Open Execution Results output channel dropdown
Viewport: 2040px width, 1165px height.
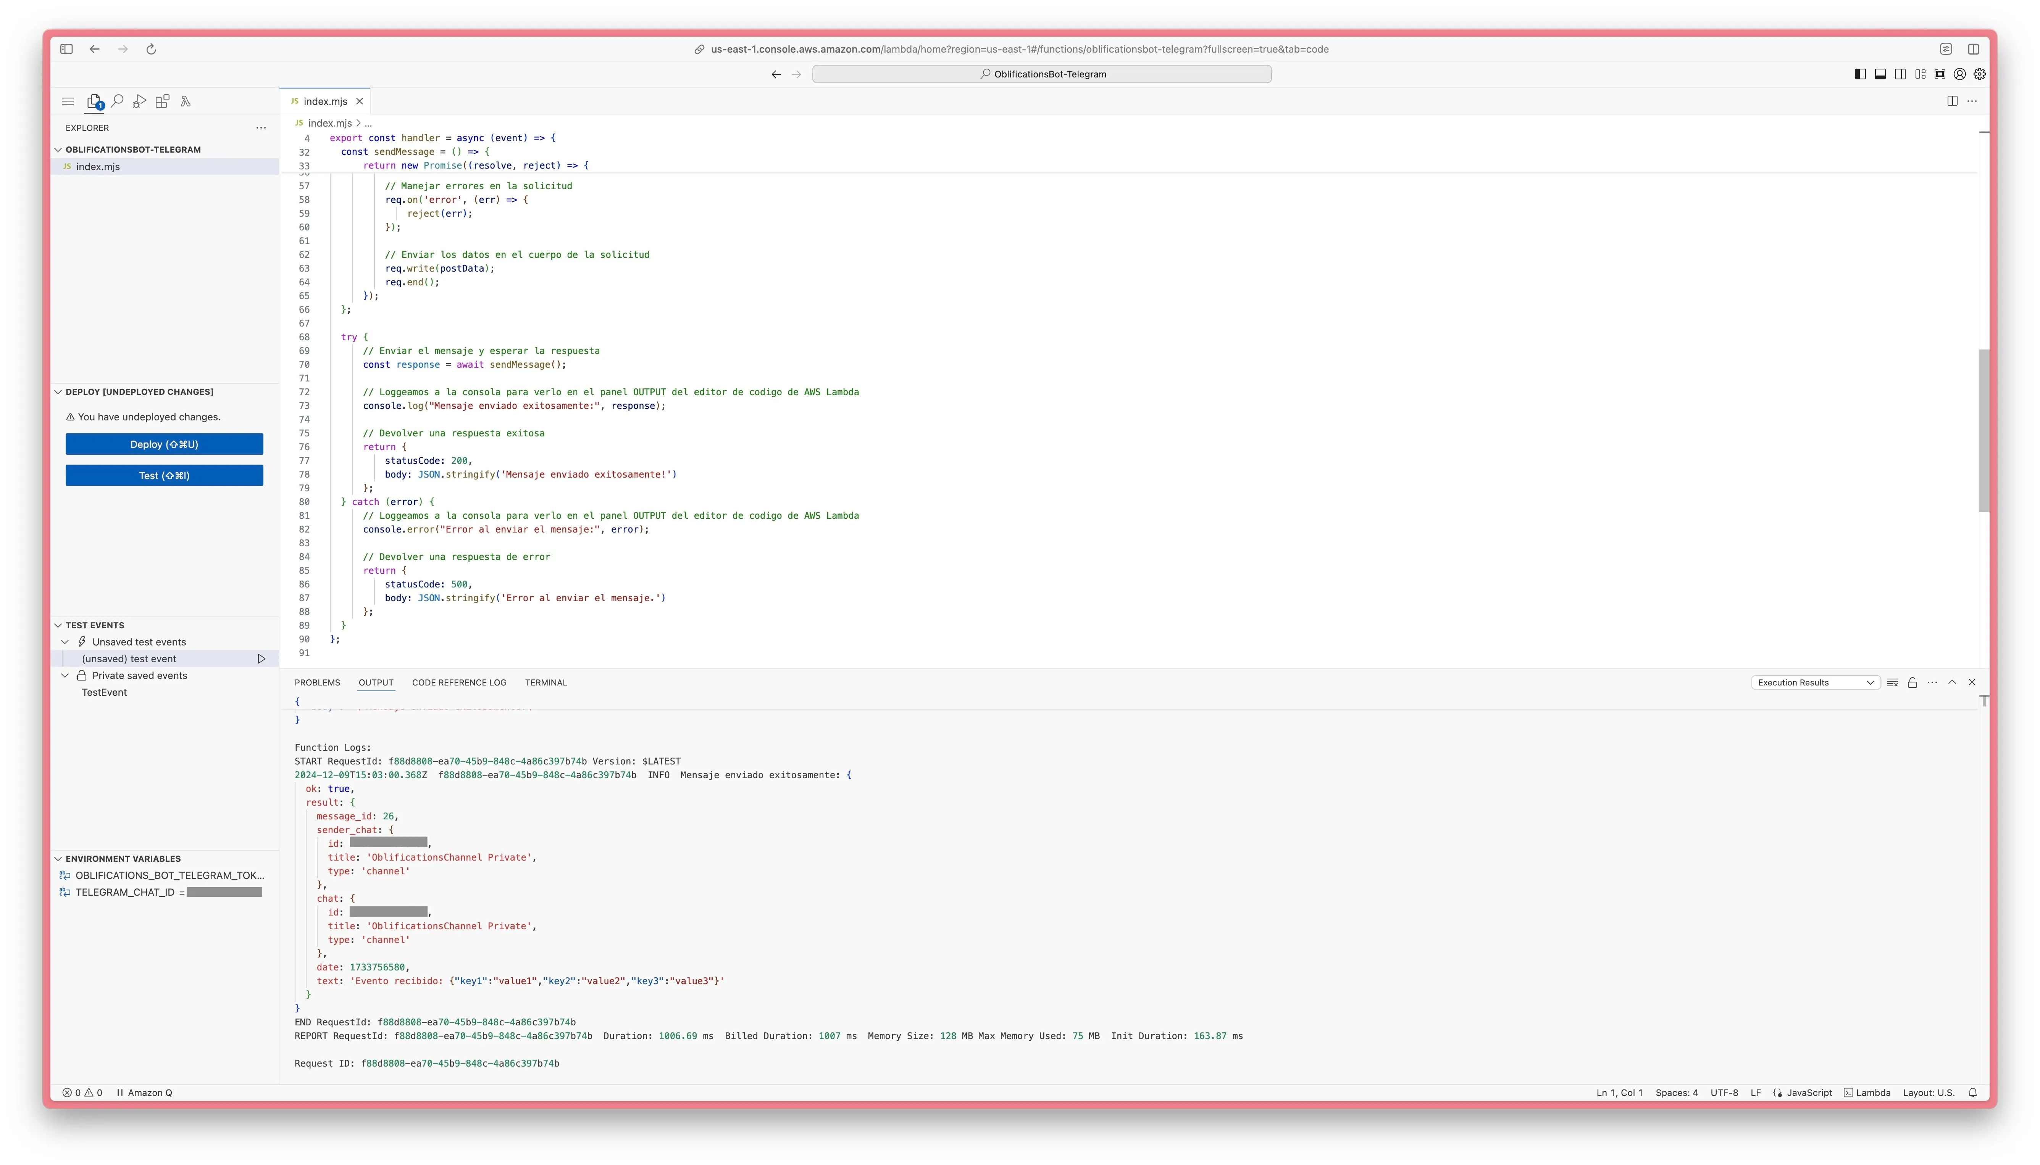(x=1815, y=682)
